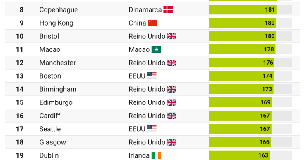Click the Edimburgo city name
Image resolution: width=305 pixels, height=160 pixels.
coord(56,102)
